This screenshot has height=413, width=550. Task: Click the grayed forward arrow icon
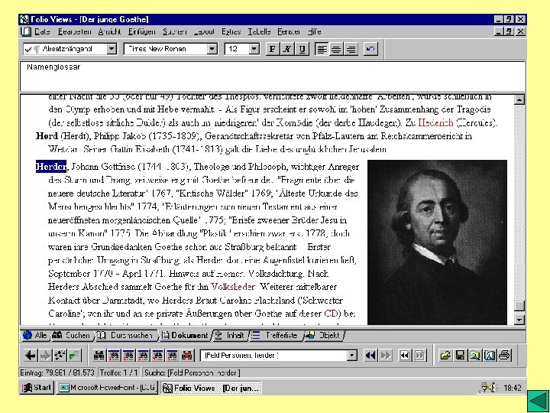click(x=45, y=356)
